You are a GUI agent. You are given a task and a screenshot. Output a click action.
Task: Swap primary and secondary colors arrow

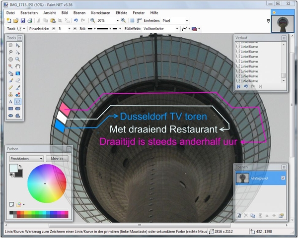[x=20, y=167]
